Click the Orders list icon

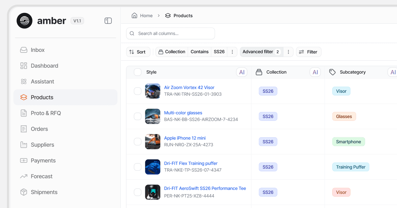coord(23,129)
